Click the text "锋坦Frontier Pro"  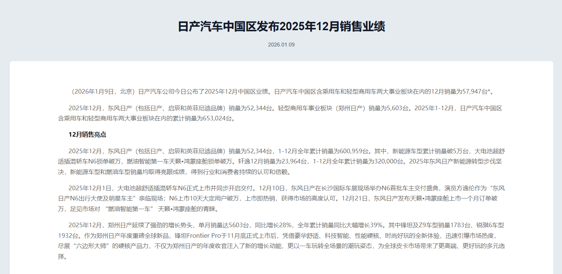coord(202,236)
